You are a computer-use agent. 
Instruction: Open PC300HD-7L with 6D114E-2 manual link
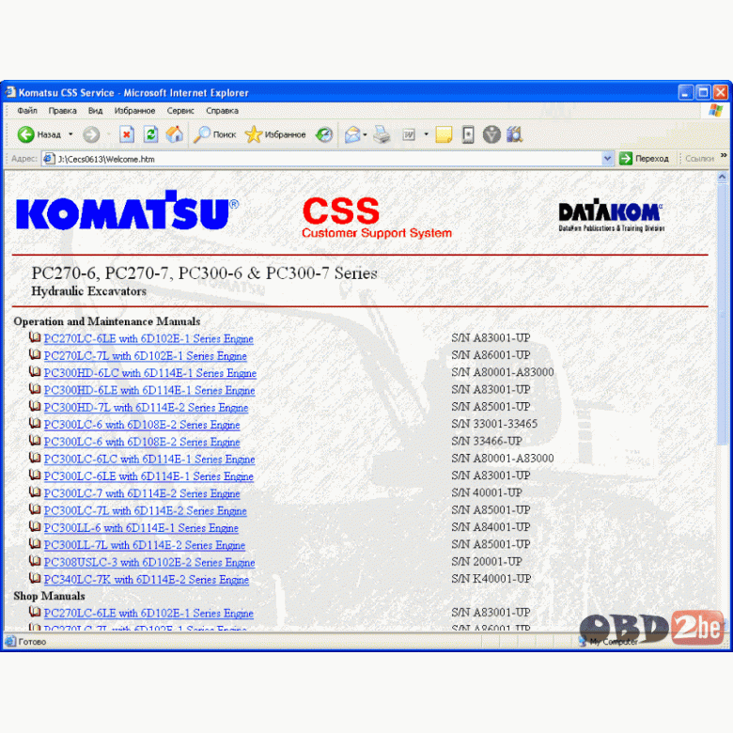coord(146,408)
